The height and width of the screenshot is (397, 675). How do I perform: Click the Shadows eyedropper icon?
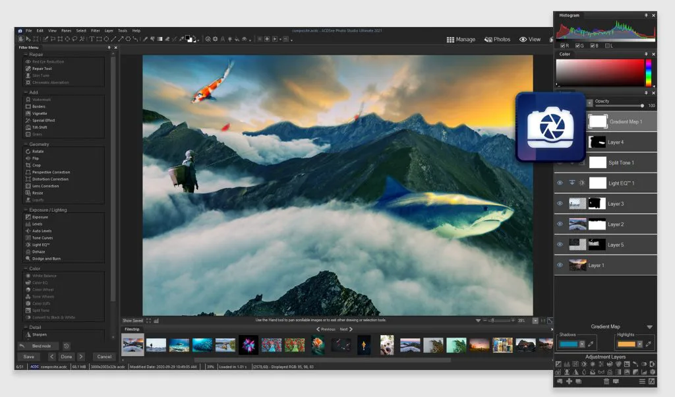click(591, 344)
